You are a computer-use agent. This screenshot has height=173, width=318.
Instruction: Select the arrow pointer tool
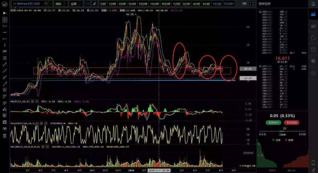4,13
